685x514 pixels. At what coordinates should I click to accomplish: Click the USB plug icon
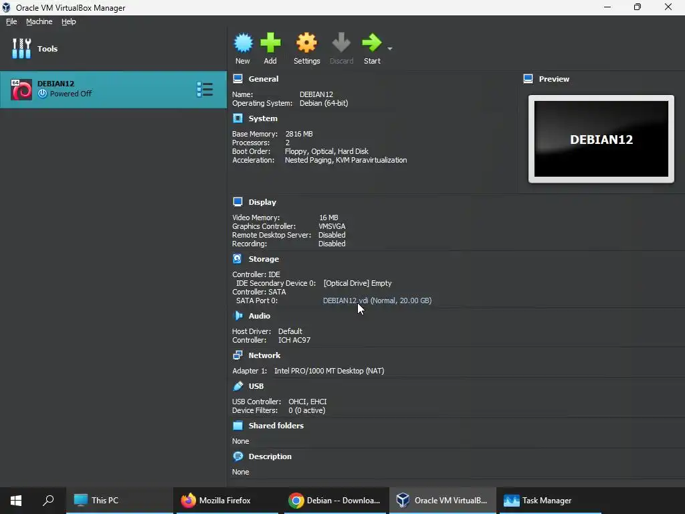(238, 386)
